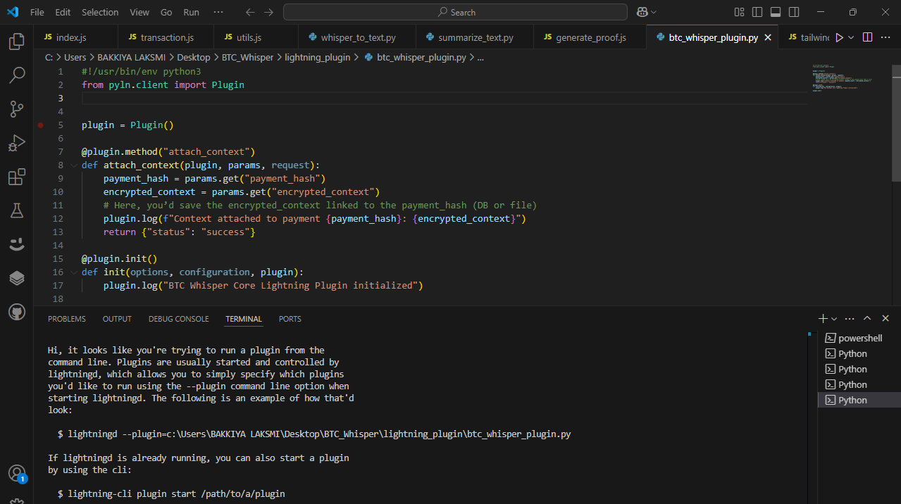Open the Testing flask icon view
The height and width of the screenshot is (504, 901).
(x=17, y=210)
